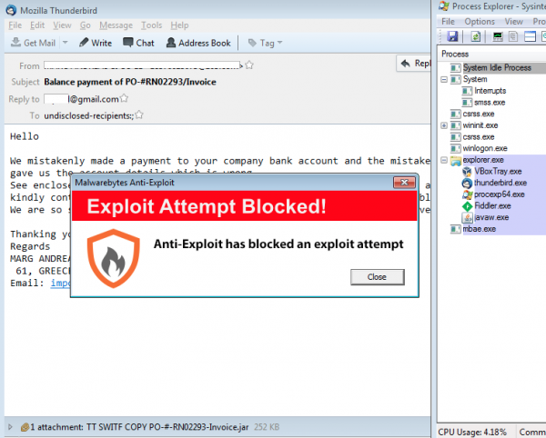Open Thunderbird Help menu

coord(179,25)
